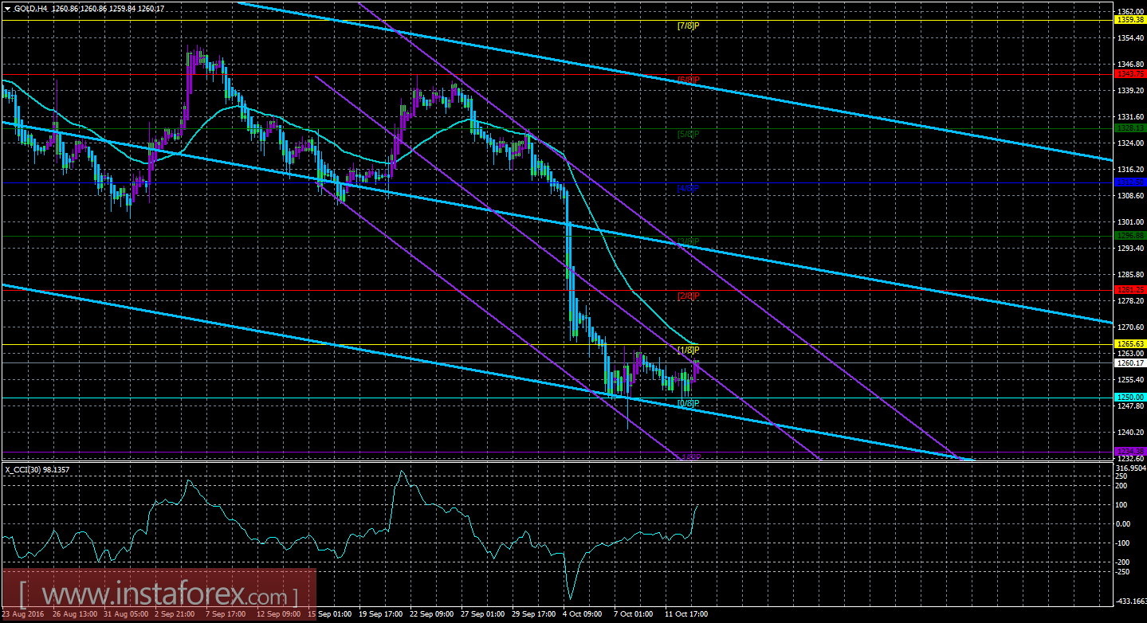The image size is (1147, 623).
Task: Click the green 1296.88 price tag
Action: 1129,236
